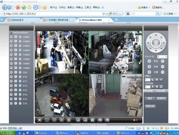Open dropdown arrow next to undo button

(40, 8)
